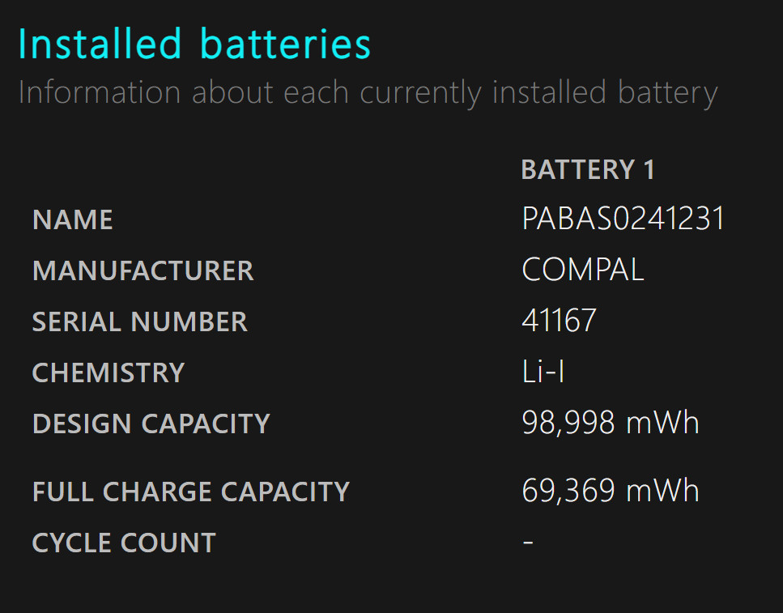Screen dimensions: 783x613
Task: Select chemistry value Li-I
Action: [x=543, y=371]
